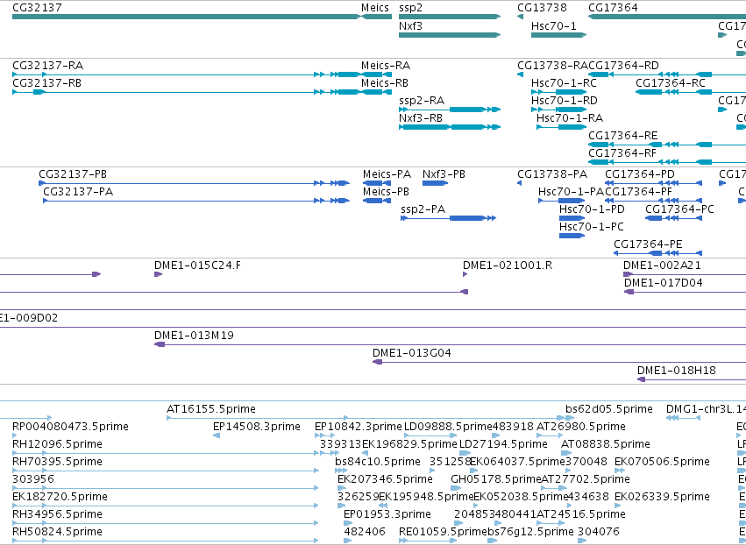This screenshot has height=545, width=746.
Task: Click the EK182720.5prime EST label
Action: pyautogui.click(x=60, y=497)
